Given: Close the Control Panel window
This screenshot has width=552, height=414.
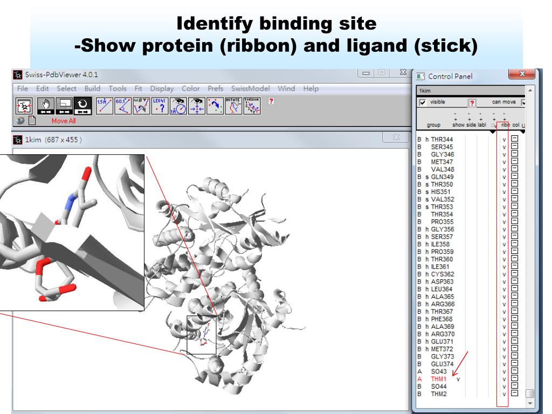Looking at the screenshot, I should (522, 73).
